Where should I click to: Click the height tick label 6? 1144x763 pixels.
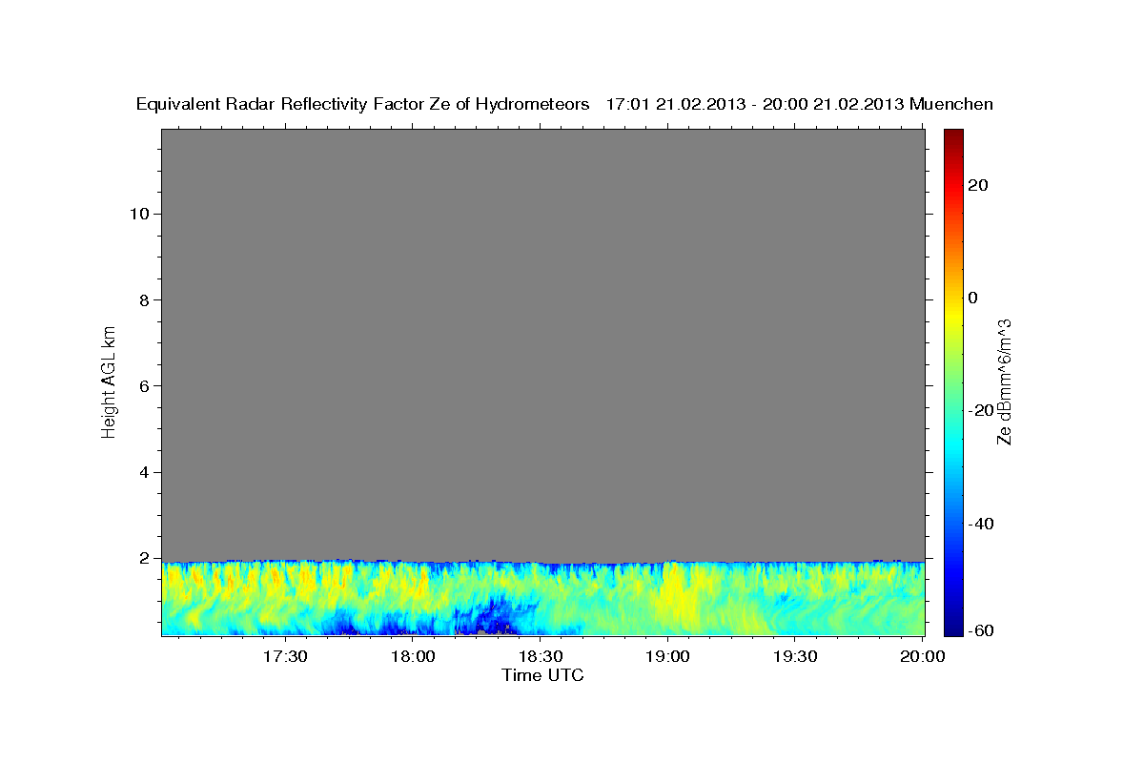pos(142,386)
